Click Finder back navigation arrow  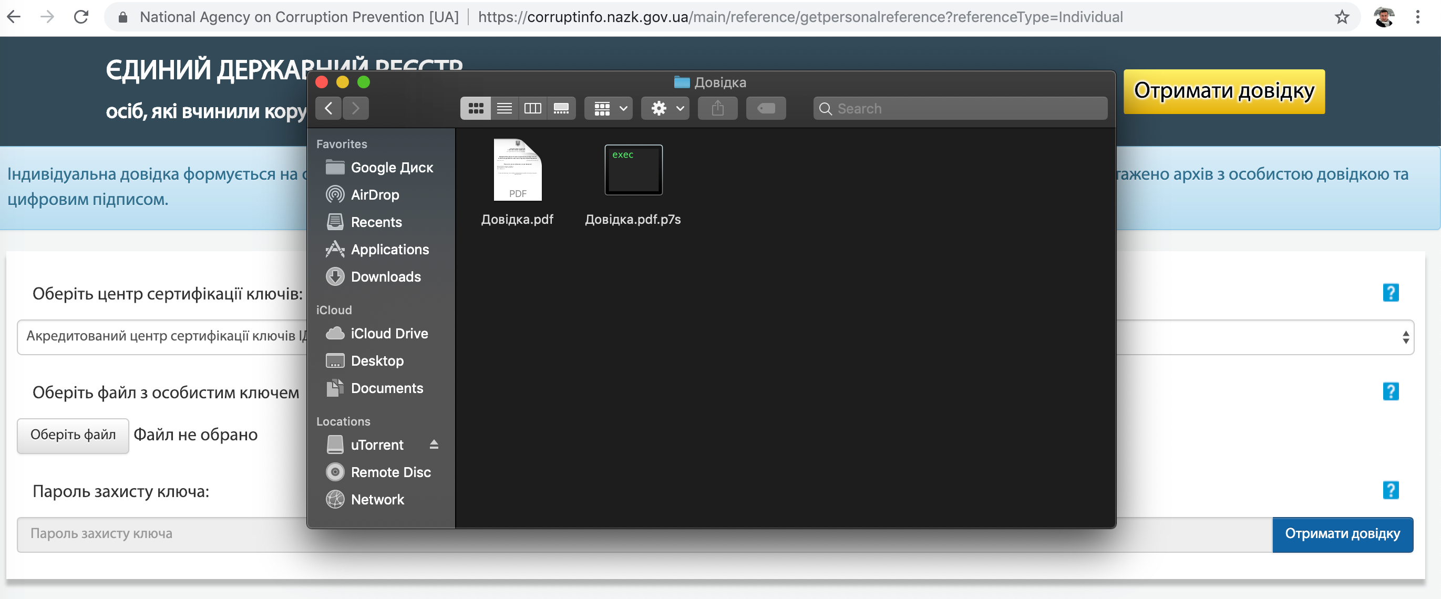click(328, 108)
